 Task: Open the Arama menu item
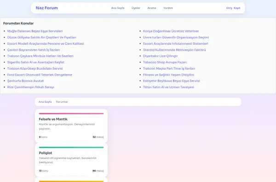(x=152, y=8)
